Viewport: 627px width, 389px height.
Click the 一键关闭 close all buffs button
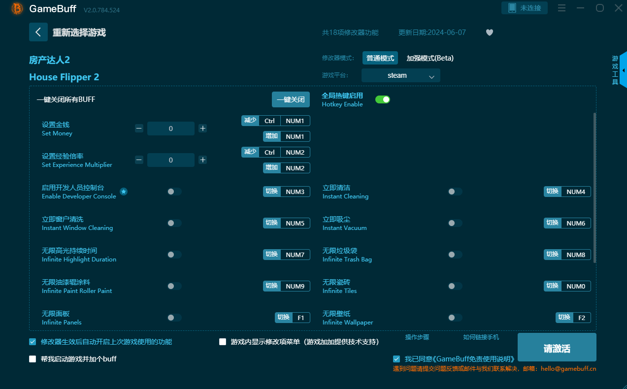pos(291,99)
